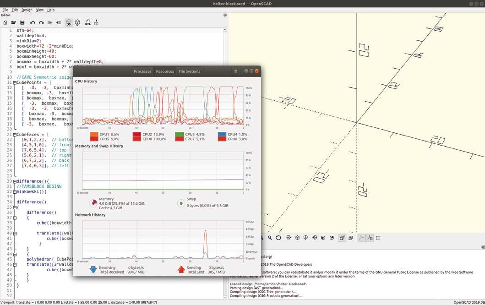Close the Editor panel with x icon

point(225,15)
